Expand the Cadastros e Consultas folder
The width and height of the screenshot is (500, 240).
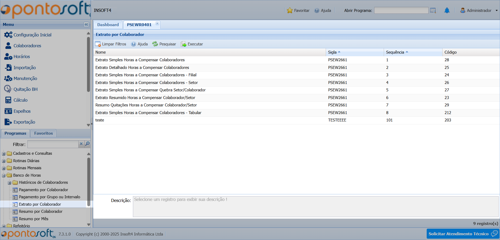[4, 154]
